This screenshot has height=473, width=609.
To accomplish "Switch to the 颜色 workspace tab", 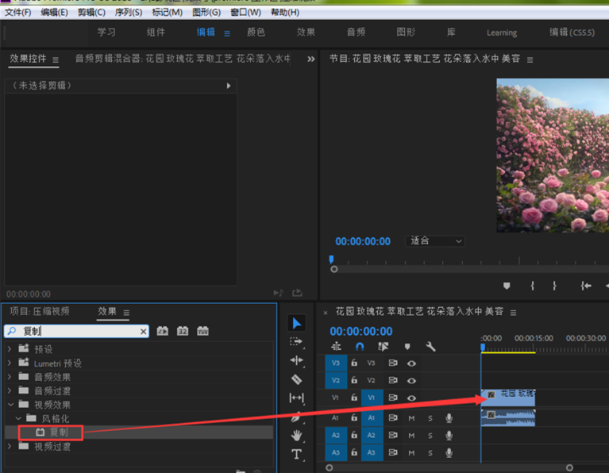I will pos(256,33).
